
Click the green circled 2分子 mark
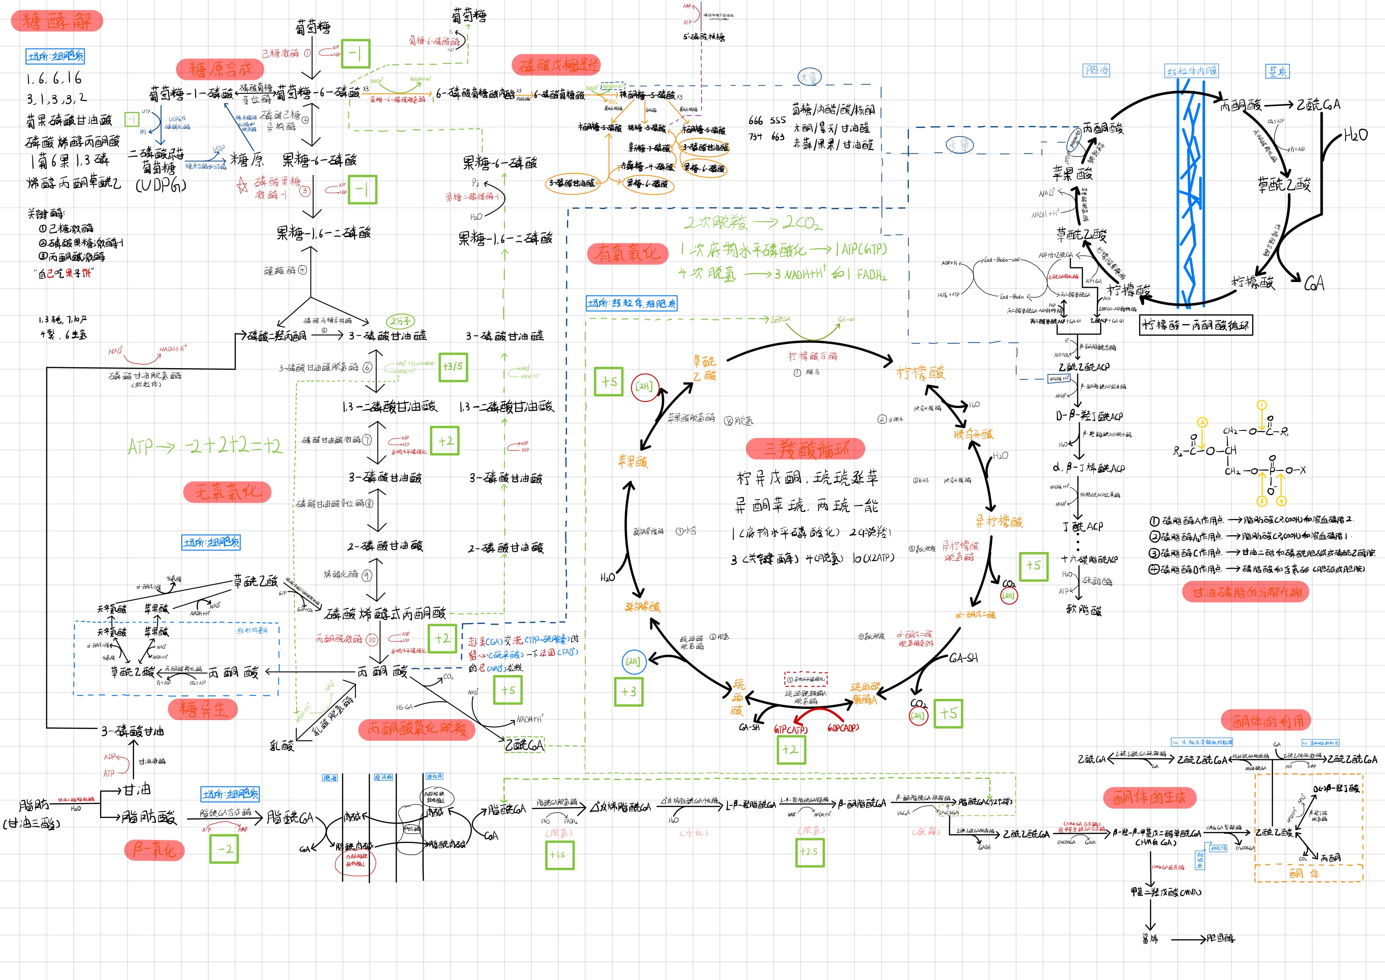[x=400, y=321]
